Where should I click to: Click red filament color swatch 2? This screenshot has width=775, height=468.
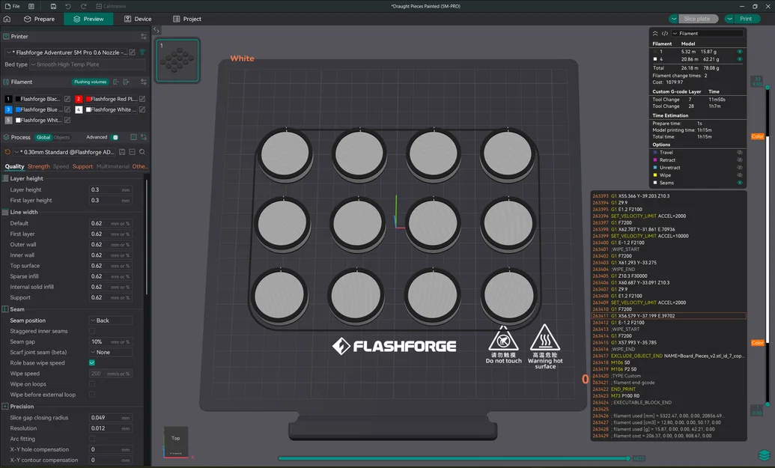[79, 99]
